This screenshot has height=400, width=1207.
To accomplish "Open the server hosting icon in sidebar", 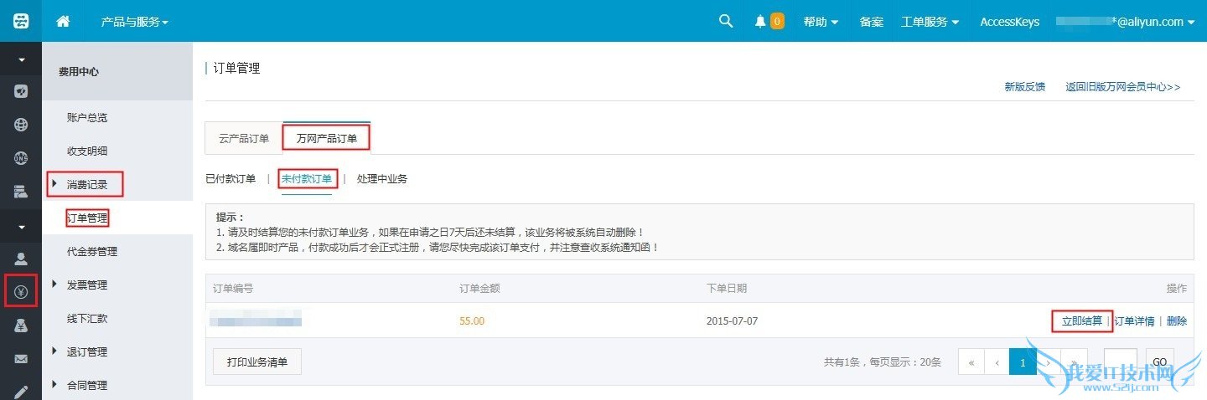I will coord(21,192).
